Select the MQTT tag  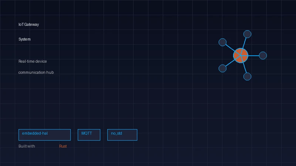89,135
